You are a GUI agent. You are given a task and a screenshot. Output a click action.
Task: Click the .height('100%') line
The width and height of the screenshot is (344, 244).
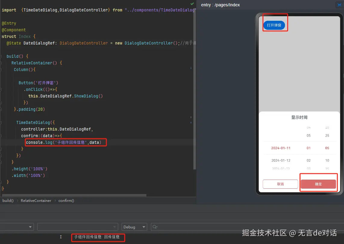(30, 169)
